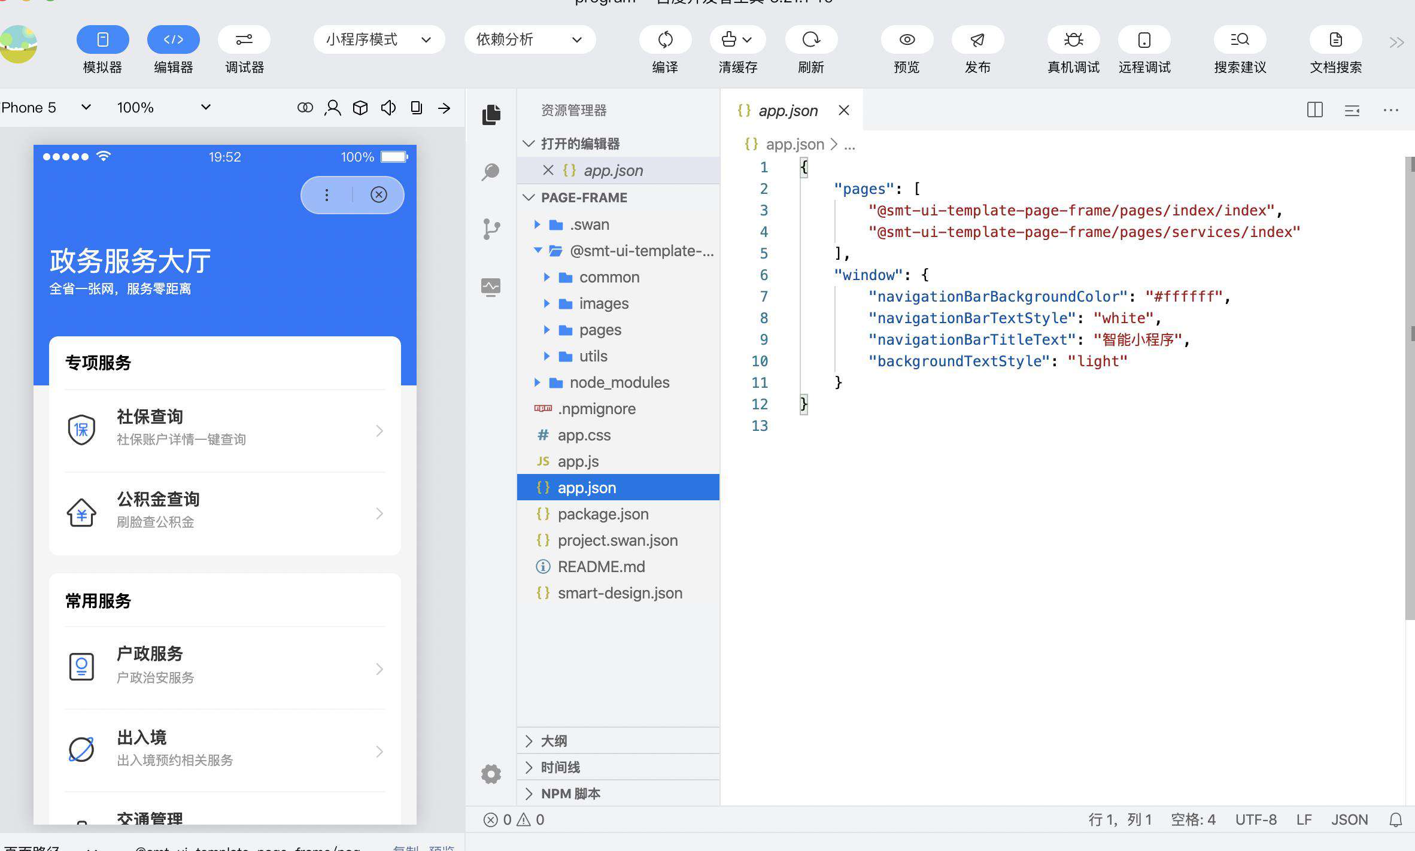1415x851 pixels.
Task: Open the 100% zoom dropdown
Action: [x=163, y=107]
